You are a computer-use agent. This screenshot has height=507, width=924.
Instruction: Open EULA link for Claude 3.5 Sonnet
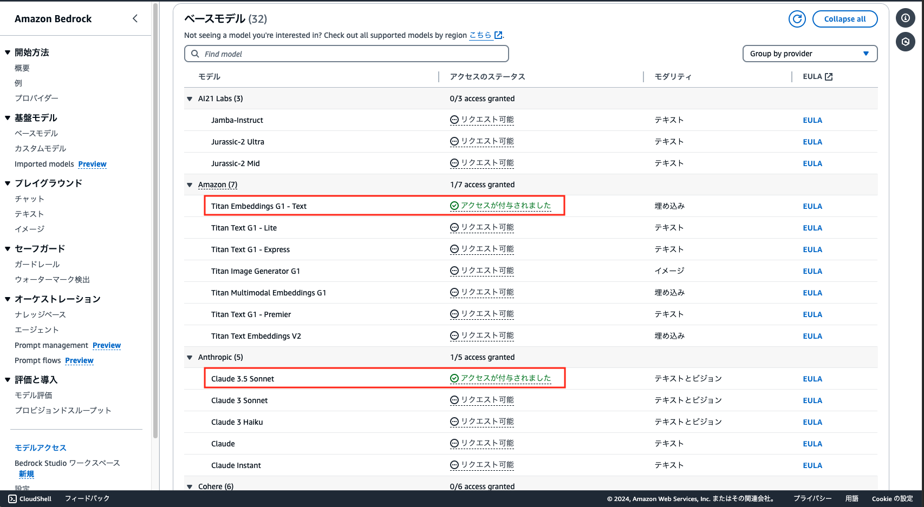812,379
